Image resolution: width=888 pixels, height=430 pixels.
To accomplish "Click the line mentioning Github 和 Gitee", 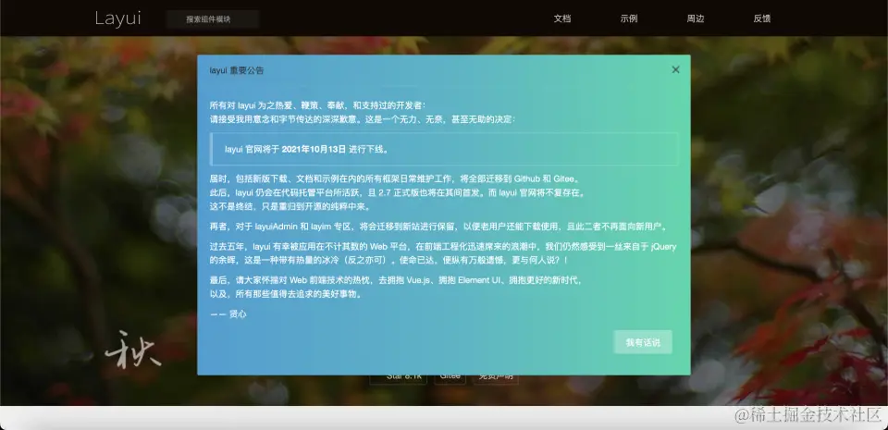I will [x=395, y=178].
